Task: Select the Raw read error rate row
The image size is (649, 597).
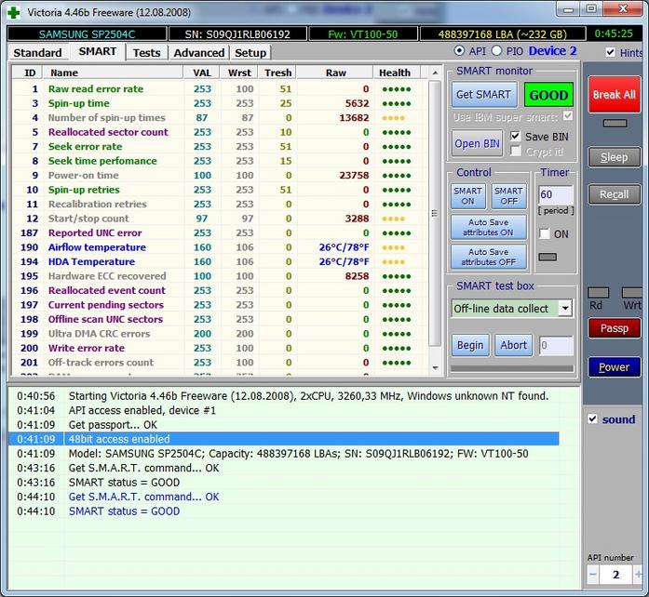Action: [220, 89]
